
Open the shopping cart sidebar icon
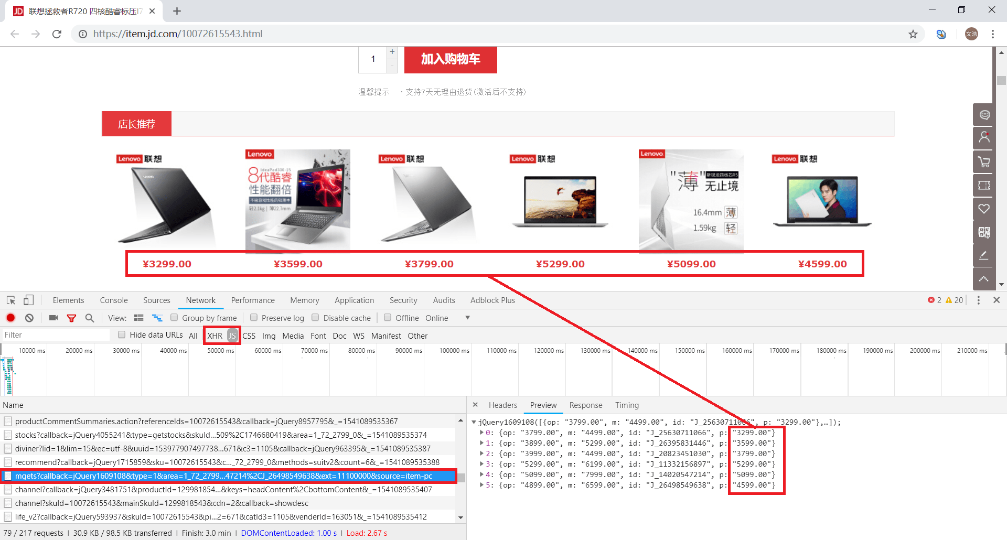[984, 162]
